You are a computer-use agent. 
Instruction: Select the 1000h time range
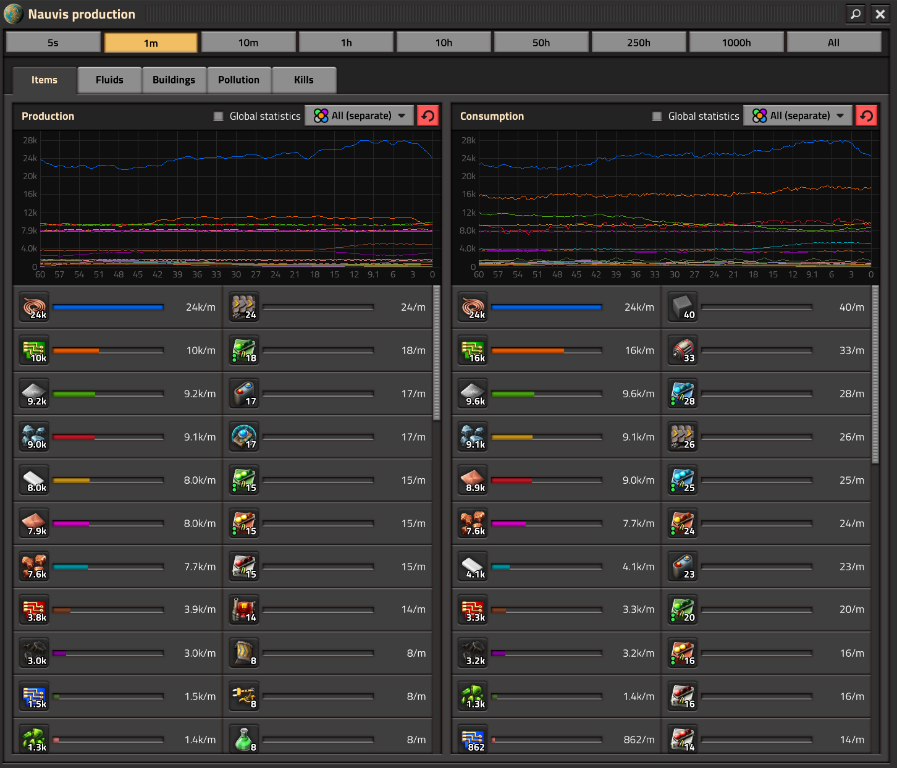point(736,43)
